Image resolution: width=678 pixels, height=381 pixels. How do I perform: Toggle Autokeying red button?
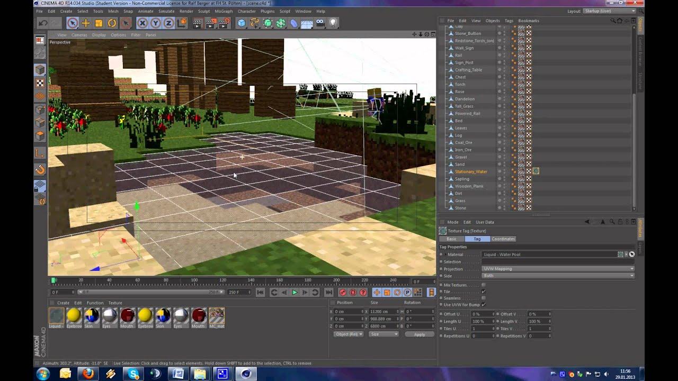tap(353, 292)
